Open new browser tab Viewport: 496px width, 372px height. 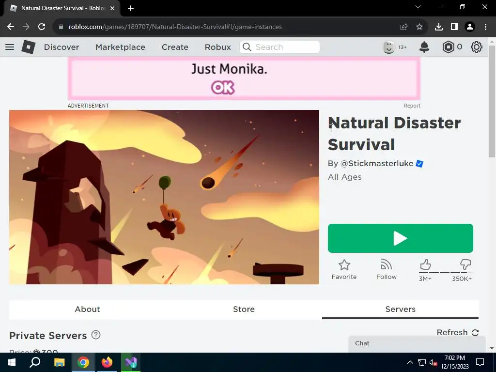(x=131, y=8)
